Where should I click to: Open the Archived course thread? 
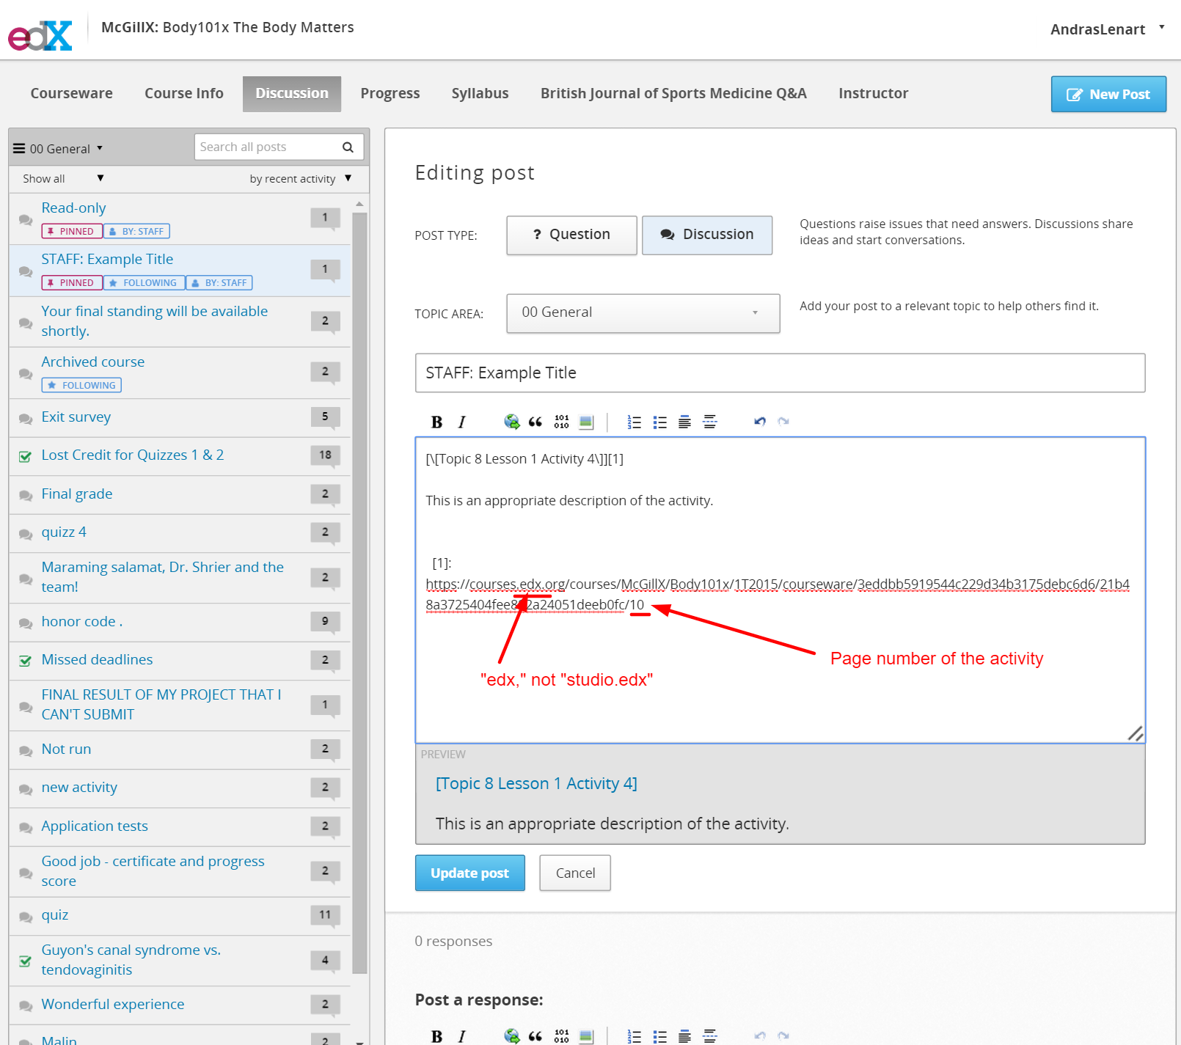tap(180, 373)
